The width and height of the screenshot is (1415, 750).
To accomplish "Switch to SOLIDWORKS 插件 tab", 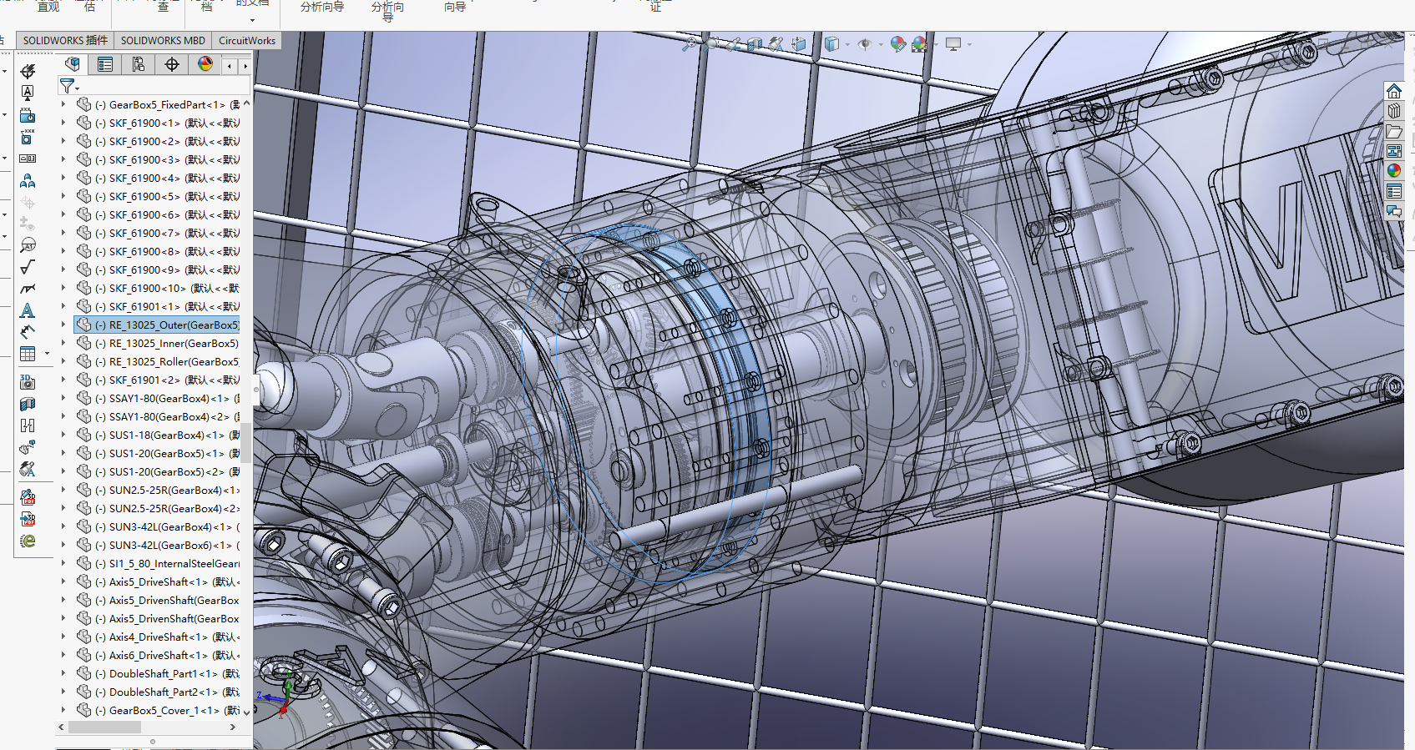I will (65, 40).
